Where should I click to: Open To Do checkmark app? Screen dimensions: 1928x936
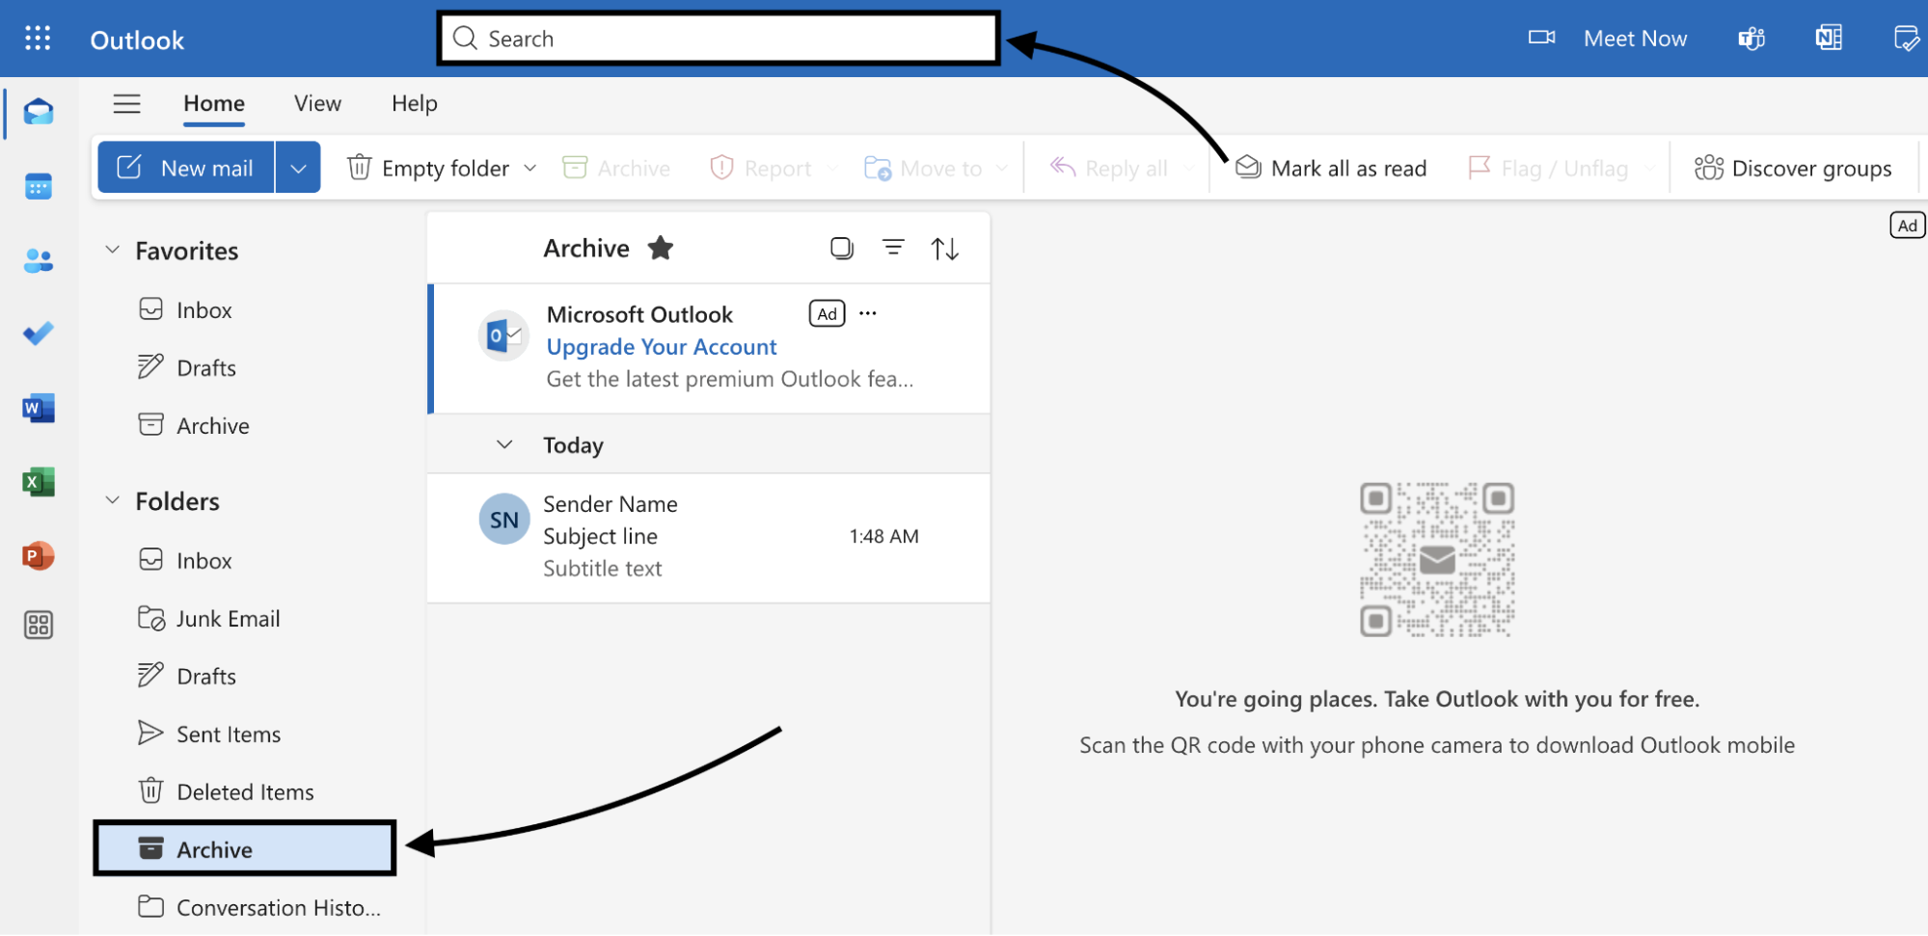(39, 334)
